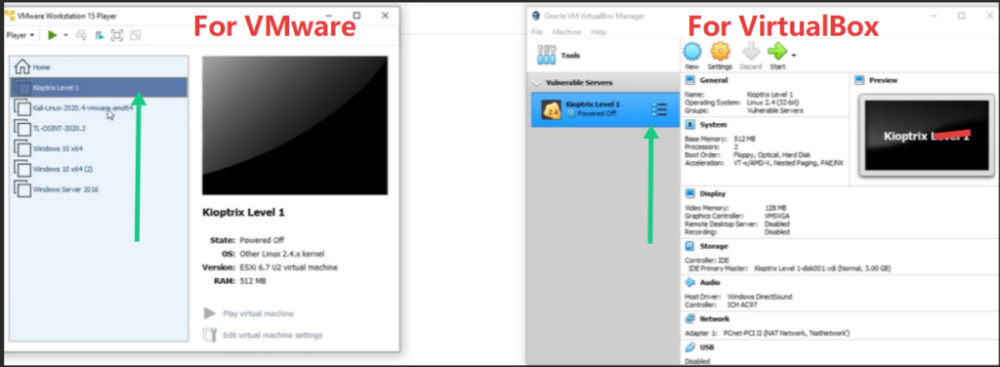Click the play triangle icon beside Play virtual machine

click(209, 313)
